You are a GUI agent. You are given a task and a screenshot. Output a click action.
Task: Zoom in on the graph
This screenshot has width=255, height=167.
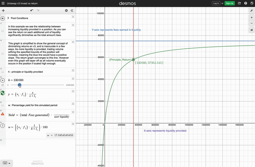[x=251, y=18]
